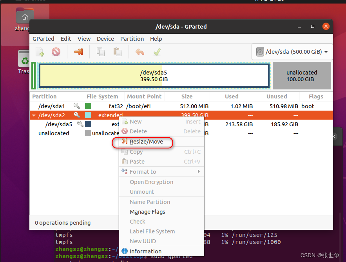Click the 512.00 MiB size cell
Image resolution: width=346 pixels, height=262 pixels.
(x=194, y=106)
